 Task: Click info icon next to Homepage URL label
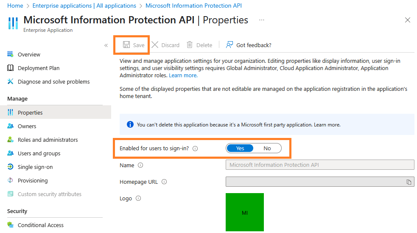coord(164,182)
